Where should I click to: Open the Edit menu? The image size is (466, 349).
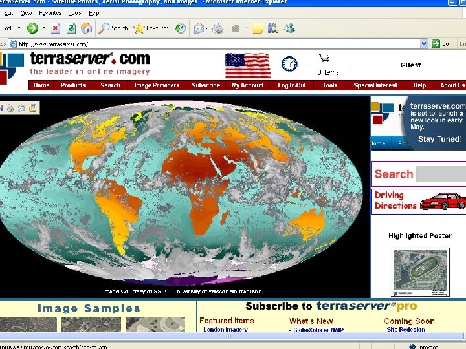(x=8, y=13)
